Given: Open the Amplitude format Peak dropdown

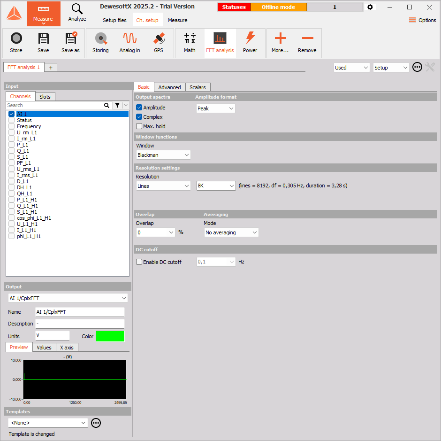Looking at the screenshot, I should coord(216,108).
